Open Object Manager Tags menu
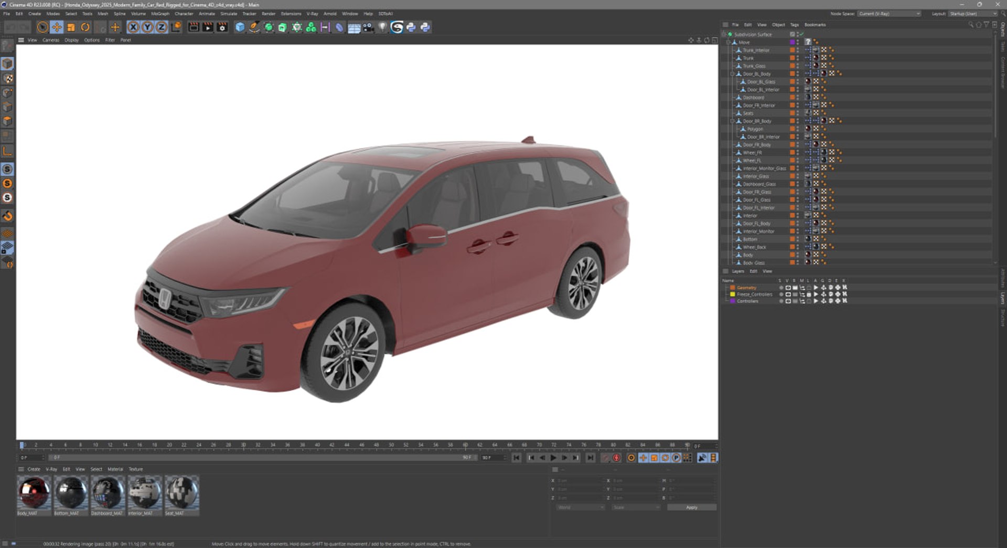 click(x=794, y=25)
